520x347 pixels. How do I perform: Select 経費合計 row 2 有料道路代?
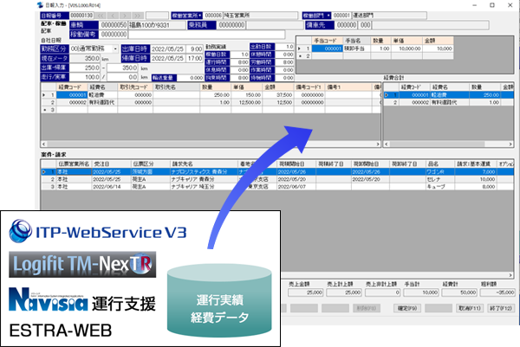tap(449, 103)
